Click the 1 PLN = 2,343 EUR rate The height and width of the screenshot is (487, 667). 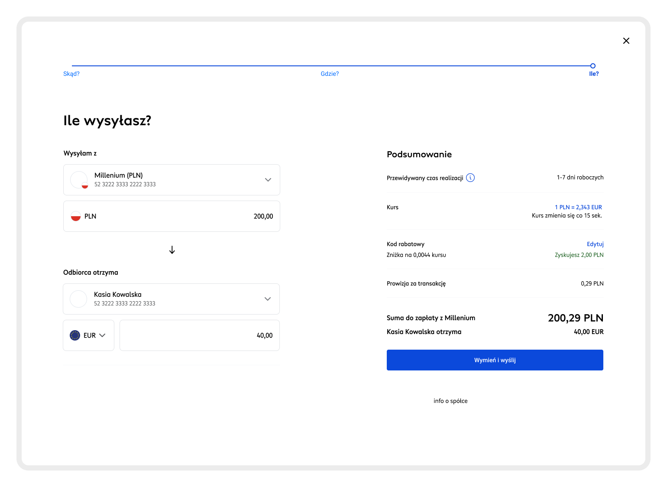[x=578, y=207]
